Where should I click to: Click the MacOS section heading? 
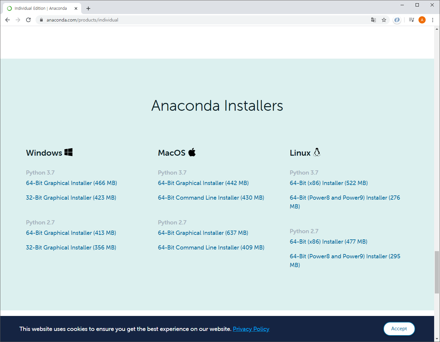(x=172, y=153)
